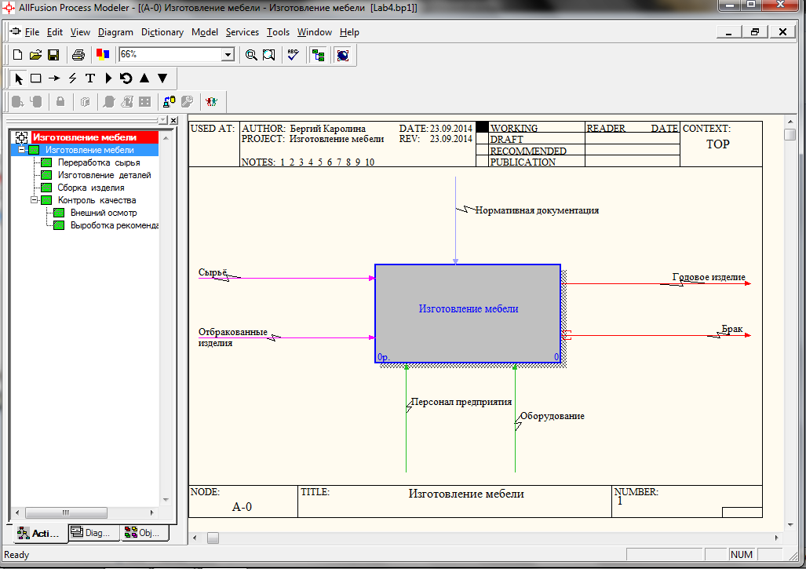Close the Model Explorer panel

pyautogui.click(x=173, y=120)
